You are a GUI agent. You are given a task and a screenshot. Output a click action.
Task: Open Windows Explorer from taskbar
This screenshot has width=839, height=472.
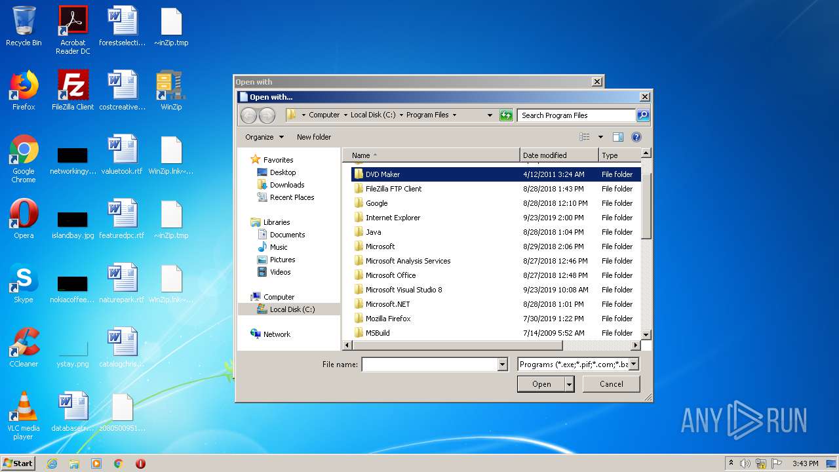tap(74, 463)
